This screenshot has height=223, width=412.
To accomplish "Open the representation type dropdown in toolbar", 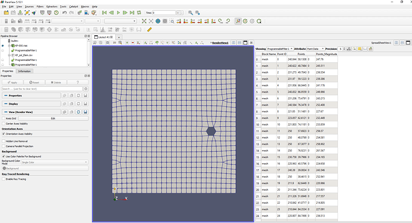I will click(121, 21).
